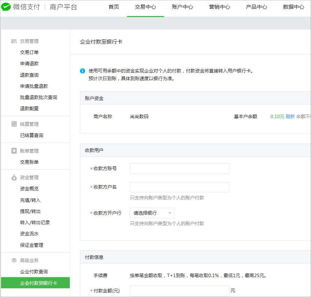Click the 账单管理 section icon
Screen dimensions: 311x297
[13, 151]
